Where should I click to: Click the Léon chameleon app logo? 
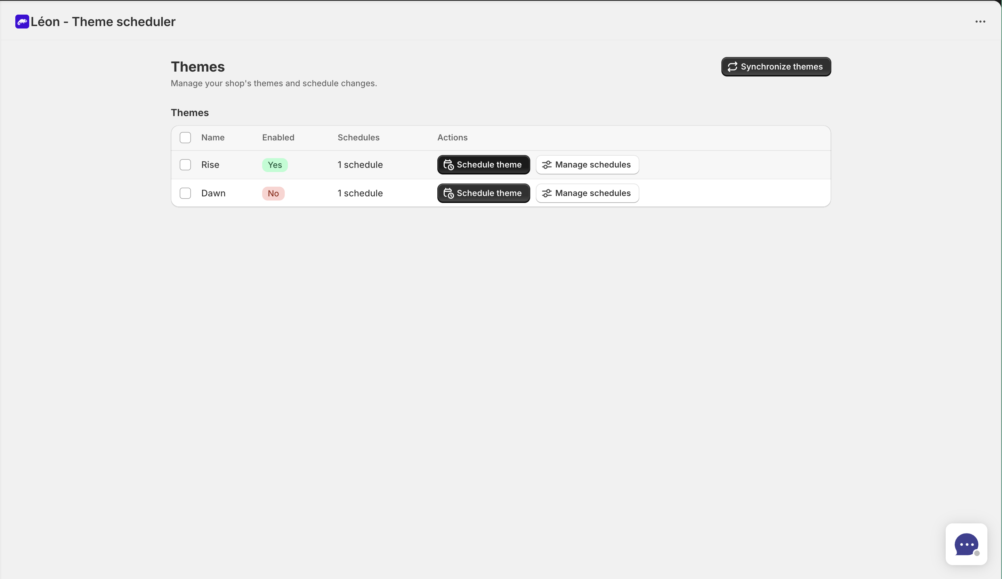22,22
